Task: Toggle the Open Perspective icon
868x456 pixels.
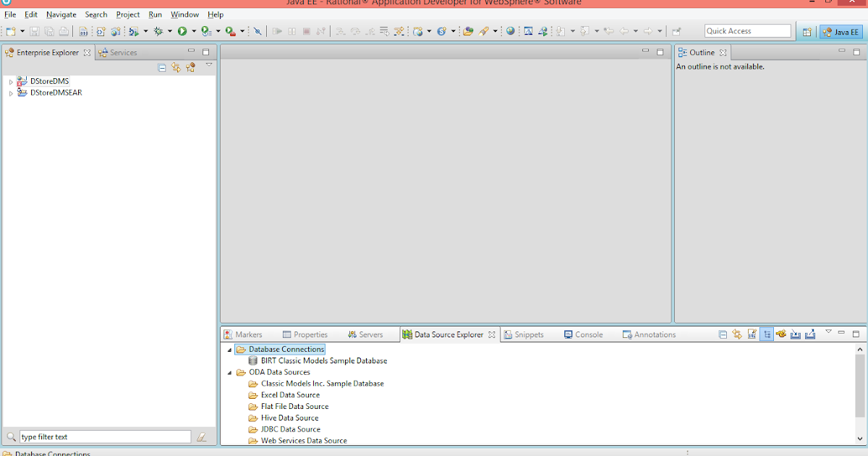Action: 807,31
